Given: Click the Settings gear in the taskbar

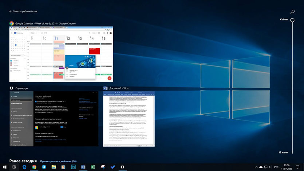Looking at the screenshot, I should tap(122, 167).
